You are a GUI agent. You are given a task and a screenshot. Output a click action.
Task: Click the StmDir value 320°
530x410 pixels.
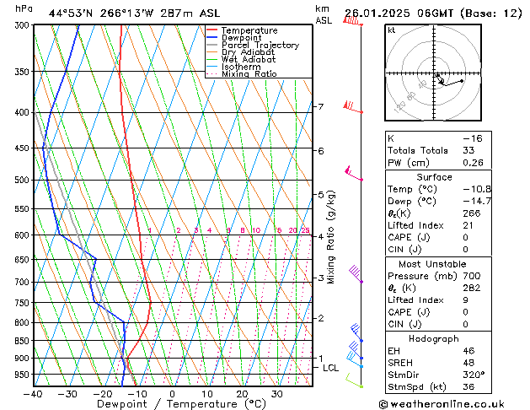[474, 375]
